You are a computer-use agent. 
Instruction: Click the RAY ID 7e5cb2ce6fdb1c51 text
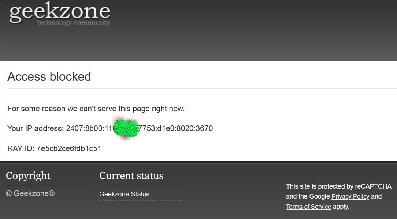54,148
